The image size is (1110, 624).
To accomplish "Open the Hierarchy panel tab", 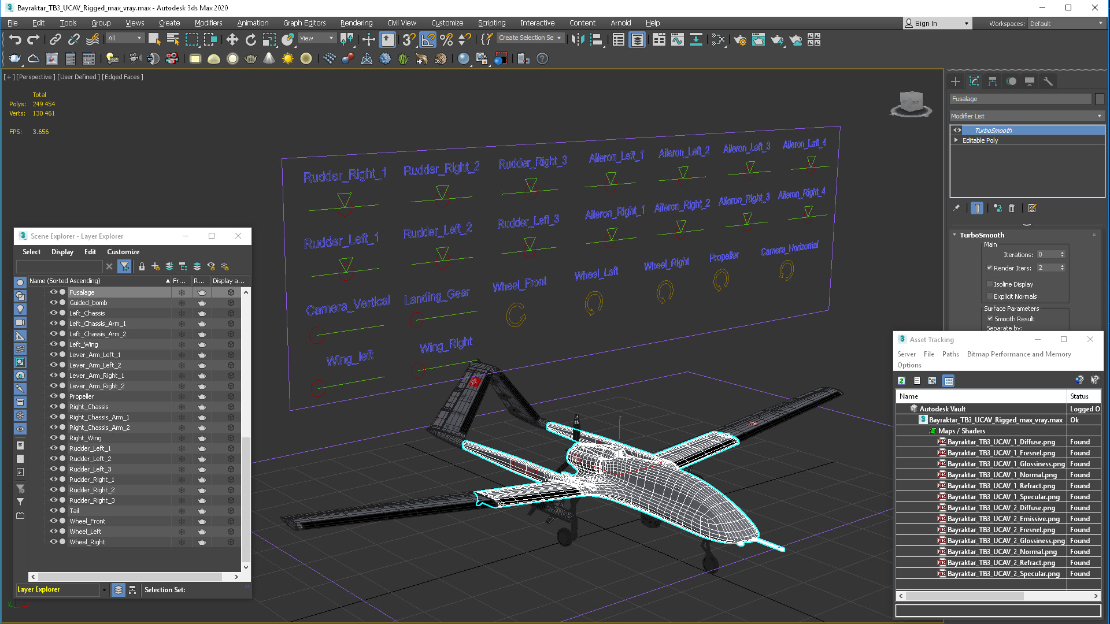I will pyautogui.click(x=993, y=81).
